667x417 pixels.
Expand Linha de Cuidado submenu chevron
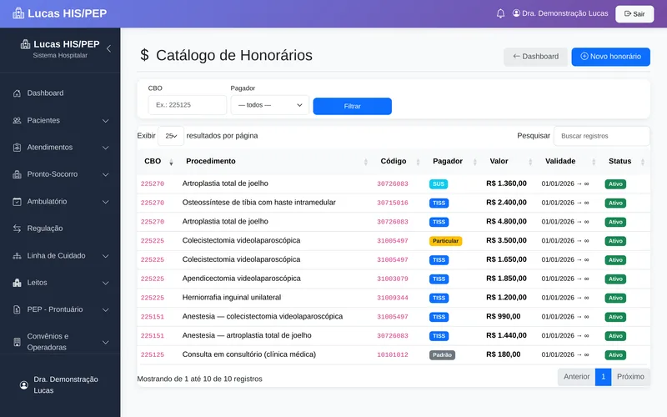[x=106, y=256]
